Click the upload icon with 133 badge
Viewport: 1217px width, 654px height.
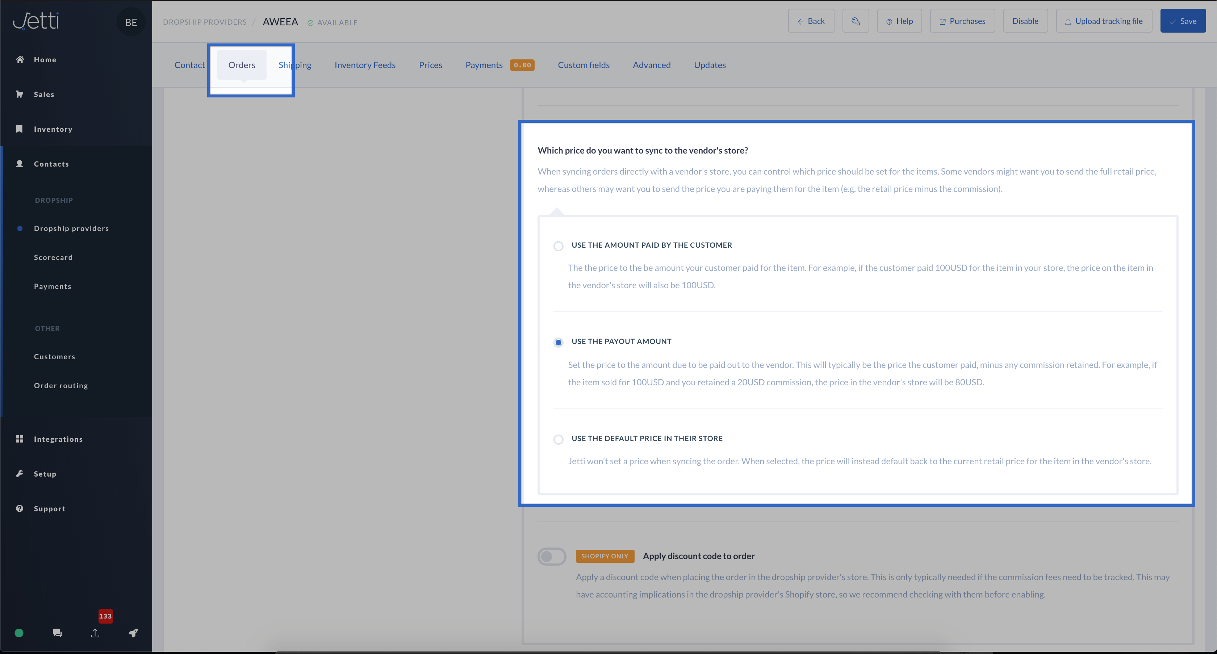click(95, 633)
